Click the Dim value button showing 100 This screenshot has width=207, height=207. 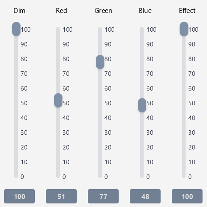pyautogui.click(x=20, y=196)
